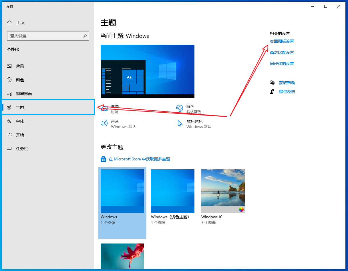
Task: Open the 主页 home icon
Action: 9,23
